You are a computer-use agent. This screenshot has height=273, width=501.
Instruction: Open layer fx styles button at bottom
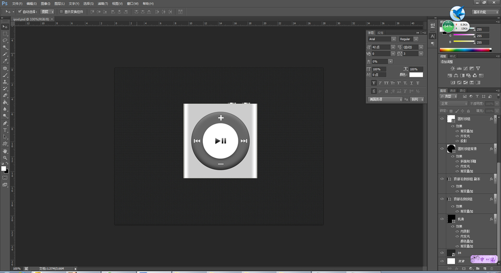tap(457, 269)
